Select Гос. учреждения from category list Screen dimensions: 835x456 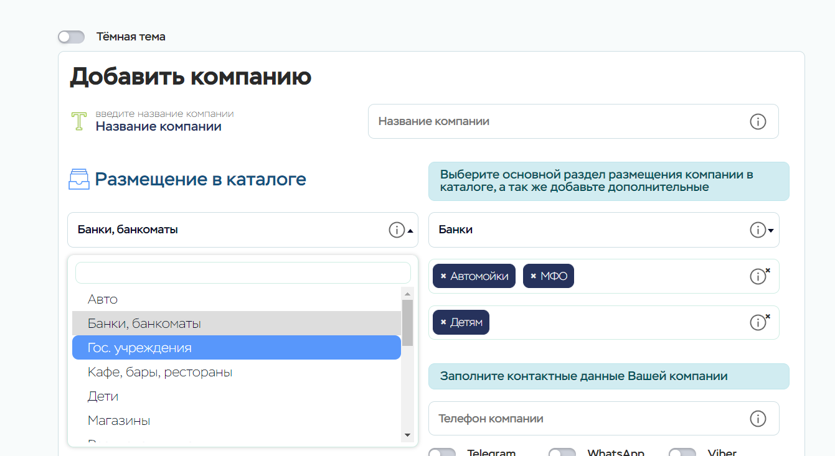point(236,348)
